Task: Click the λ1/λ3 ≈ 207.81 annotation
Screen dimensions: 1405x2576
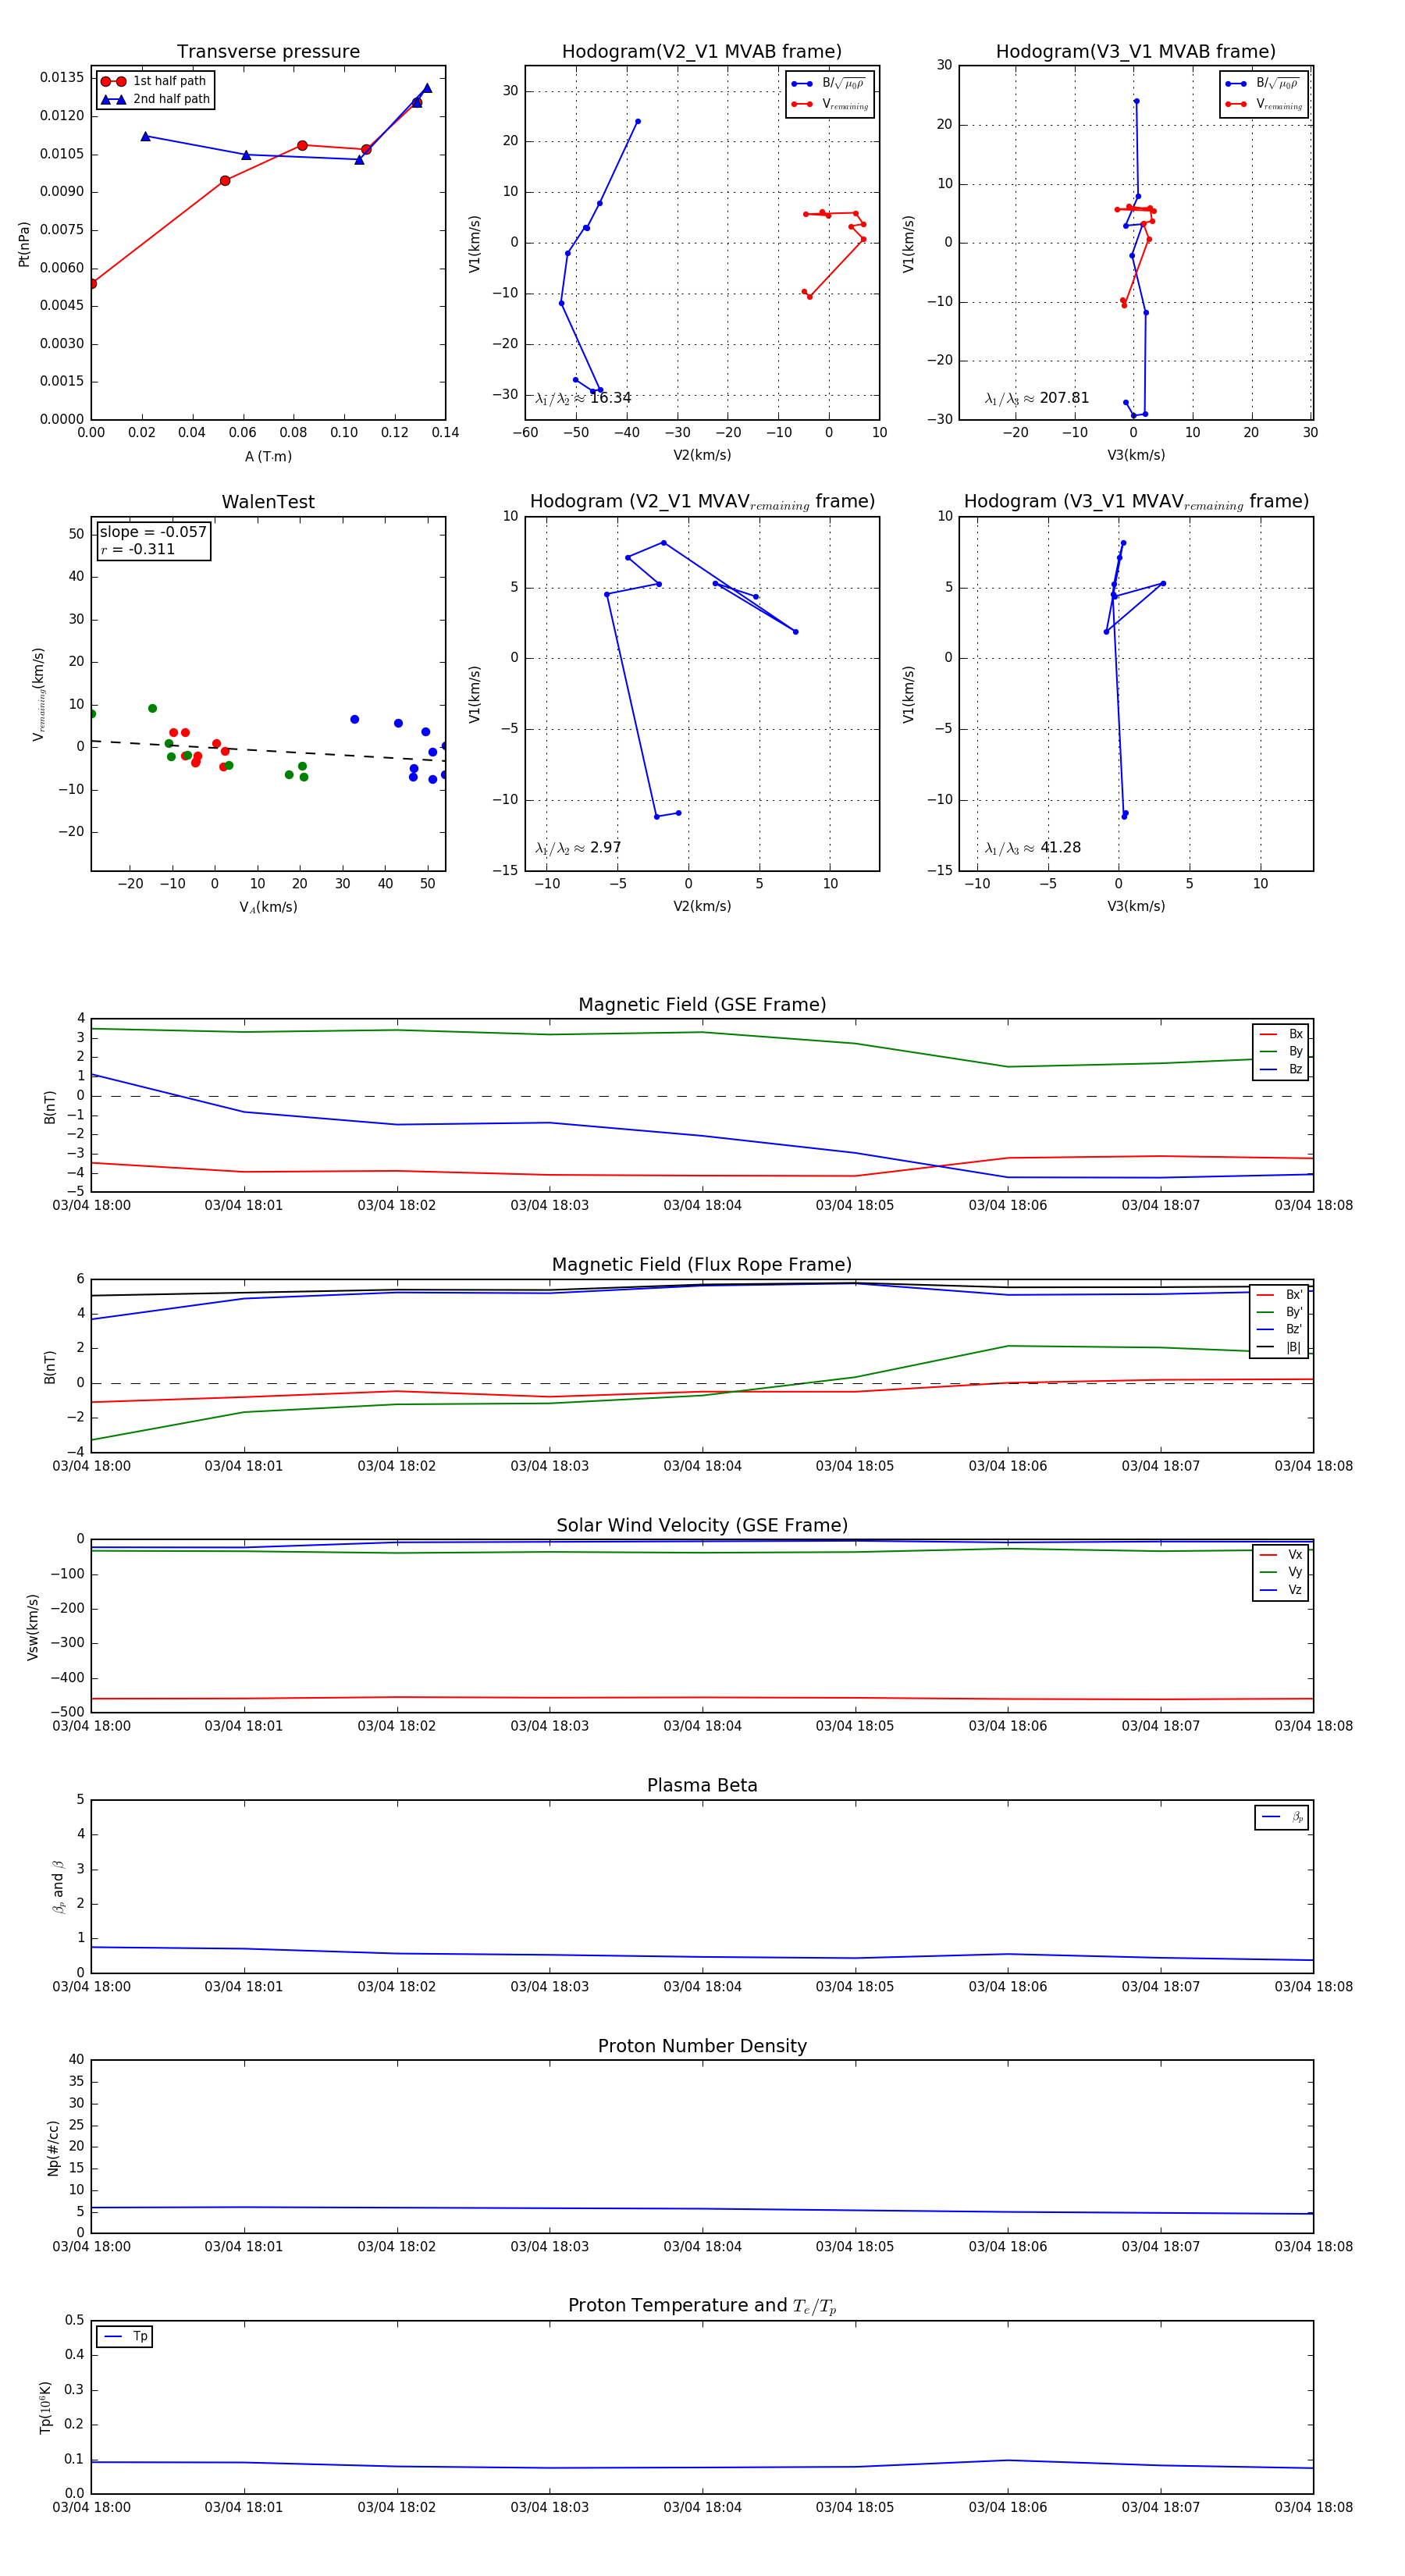Action: pos(1037,398)
